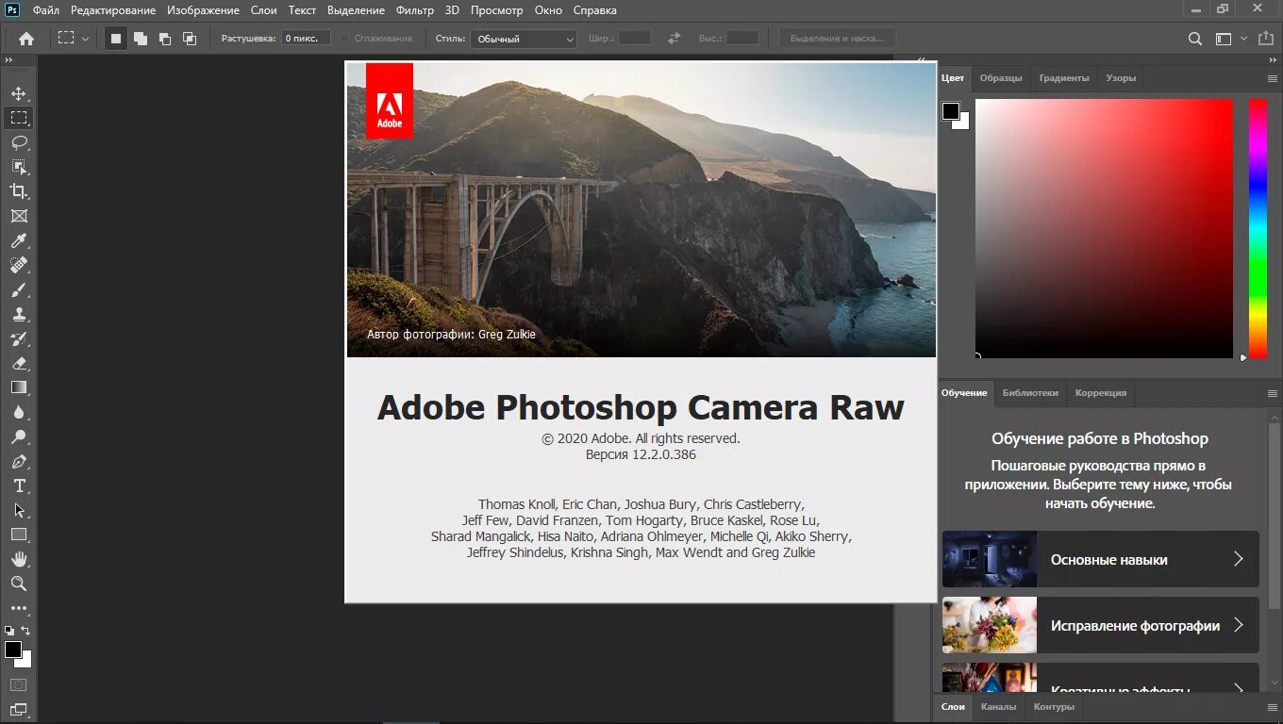Open the marquee tool preset picker
Viewport: 1283px width, 724px height.
pos(73,39)
